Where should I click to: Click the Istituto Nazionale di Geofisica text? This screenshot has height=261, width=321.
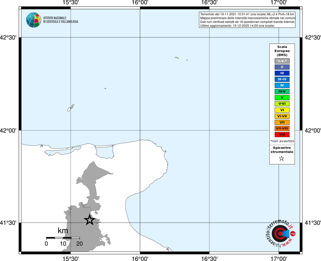[x=61, y=20]
